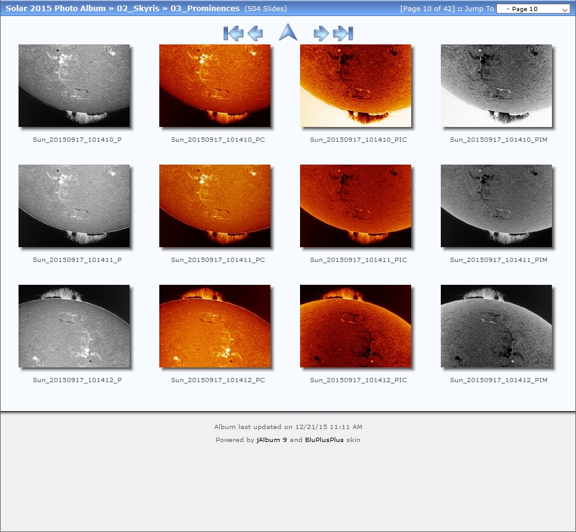The height and width of the screenshot is (532, 576).
Task: Click the (504 Slides) count text
Action: pyautogui.click(x=266, y=9)
